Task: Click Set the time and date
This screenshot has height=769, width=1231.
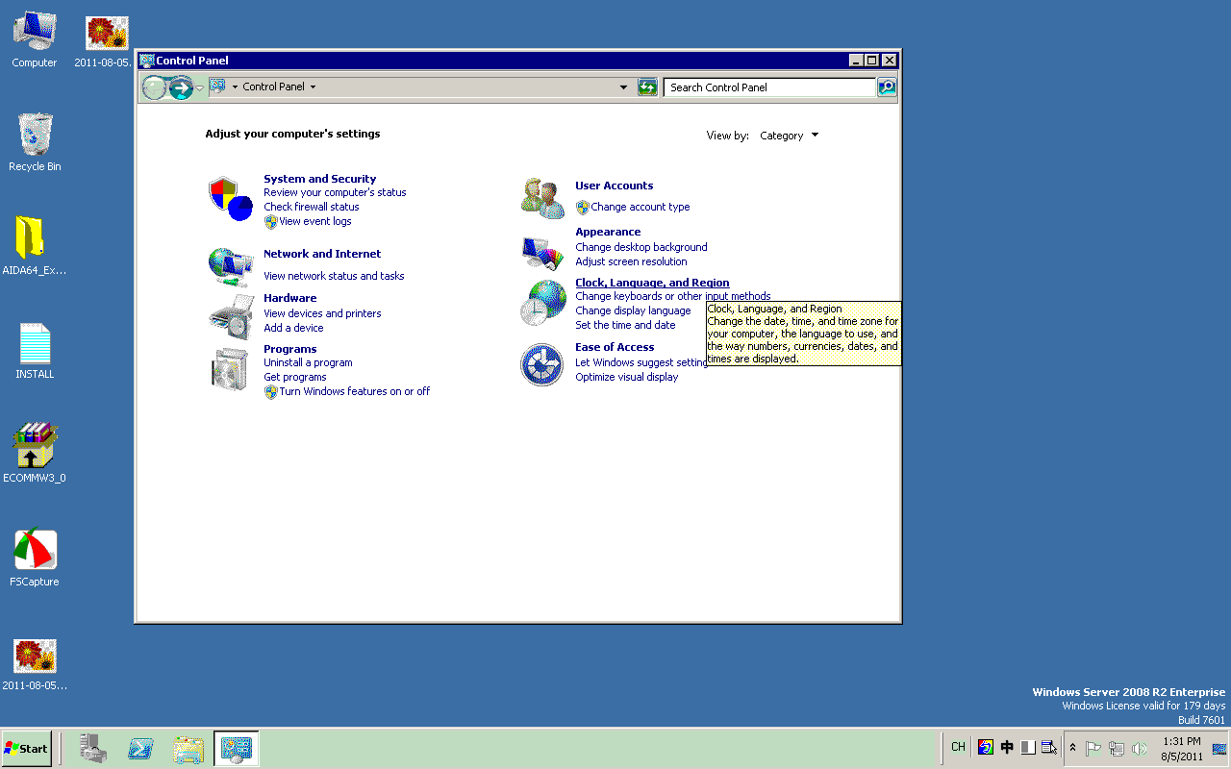Action: [625, 325]
